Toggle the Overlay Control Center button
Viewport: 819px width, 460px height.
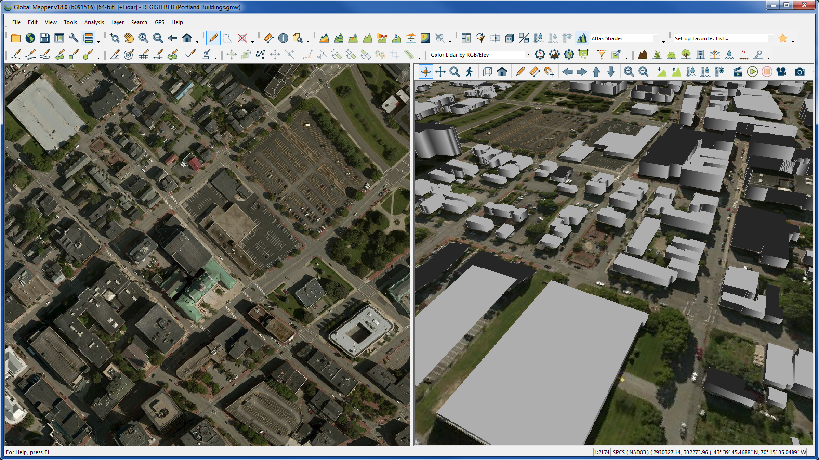coord(88,38)
